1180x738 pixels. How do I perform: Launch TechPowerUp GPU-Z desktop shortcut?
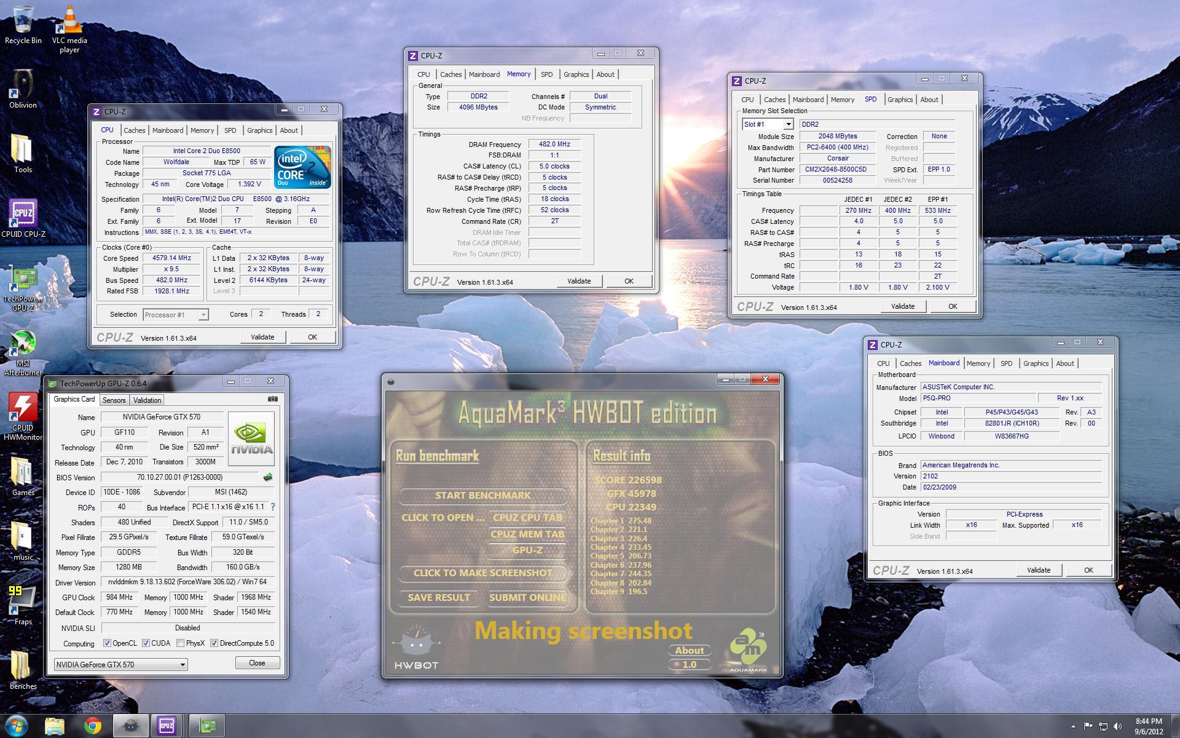click(x=23, y=288)
